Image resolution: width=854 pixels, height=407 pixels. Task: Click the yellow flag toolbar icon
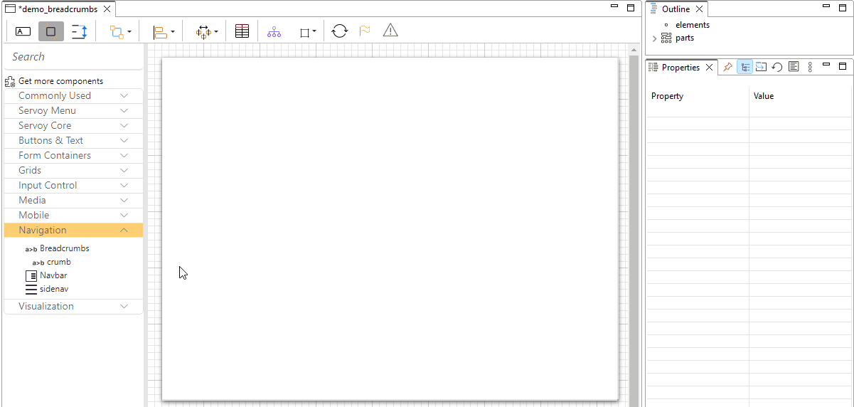[364, 31]
